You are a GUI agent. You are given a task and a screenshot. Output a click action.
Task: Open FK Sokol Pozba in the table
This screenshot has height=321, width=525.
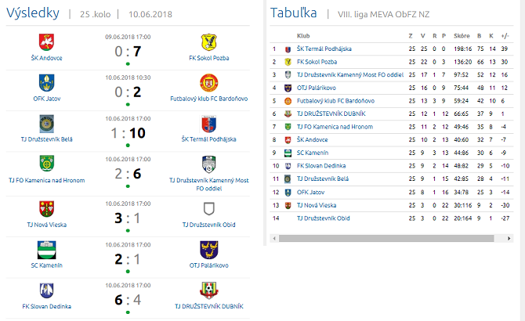317,61
